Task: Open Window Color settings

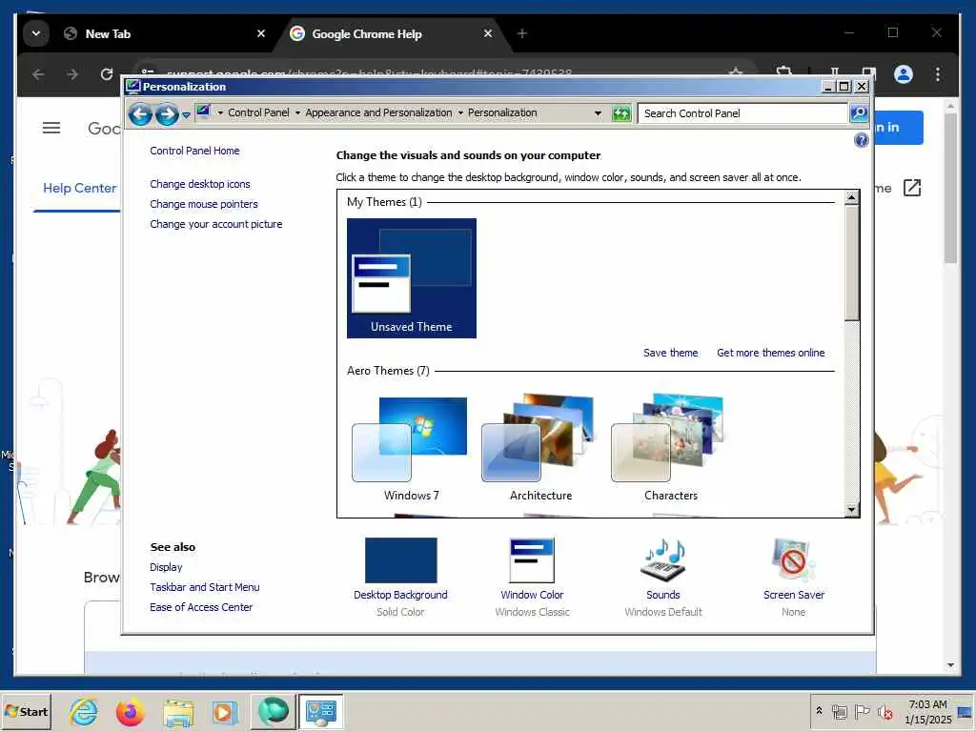Action: point(532,578)
